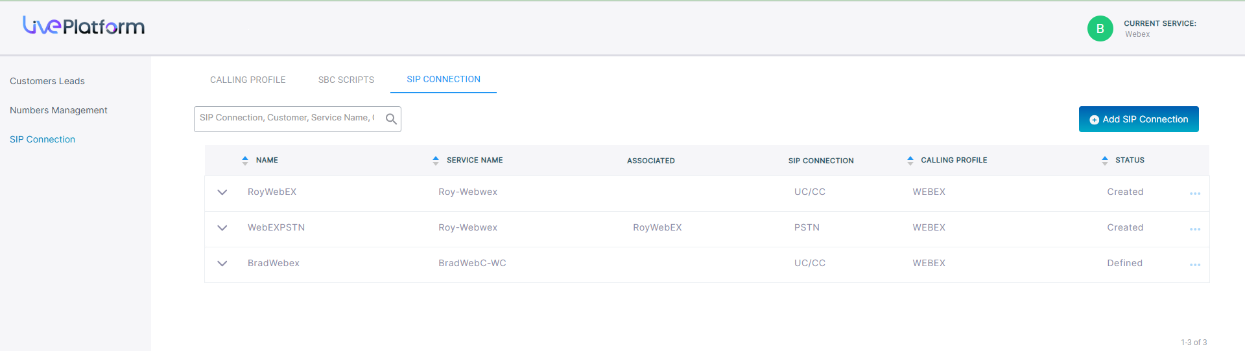
Task: Open the three-dots menu for WebEXPSTN
Action: point(1195,229)
